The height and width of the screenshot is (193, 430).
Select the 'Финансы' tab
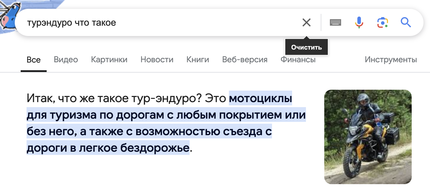coord(298,60)
